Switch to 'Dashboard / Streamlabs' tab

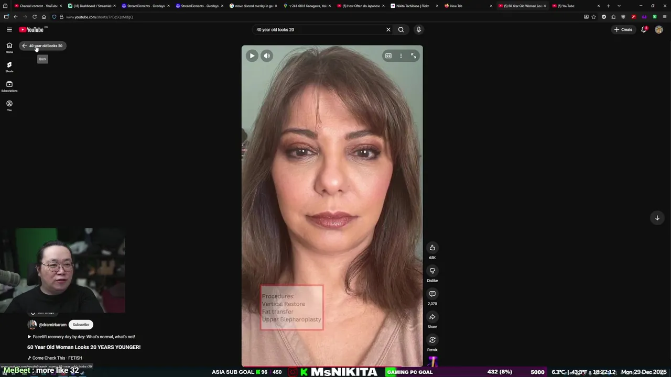(92, 6)
